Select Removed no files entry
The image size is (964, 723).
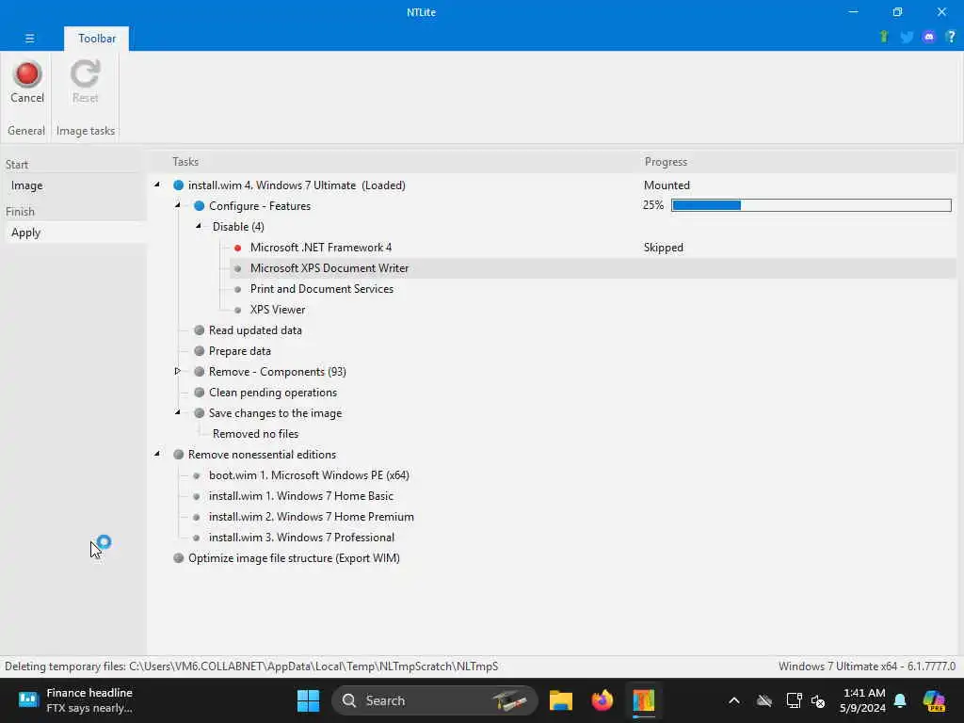click(x=255, y=434)
